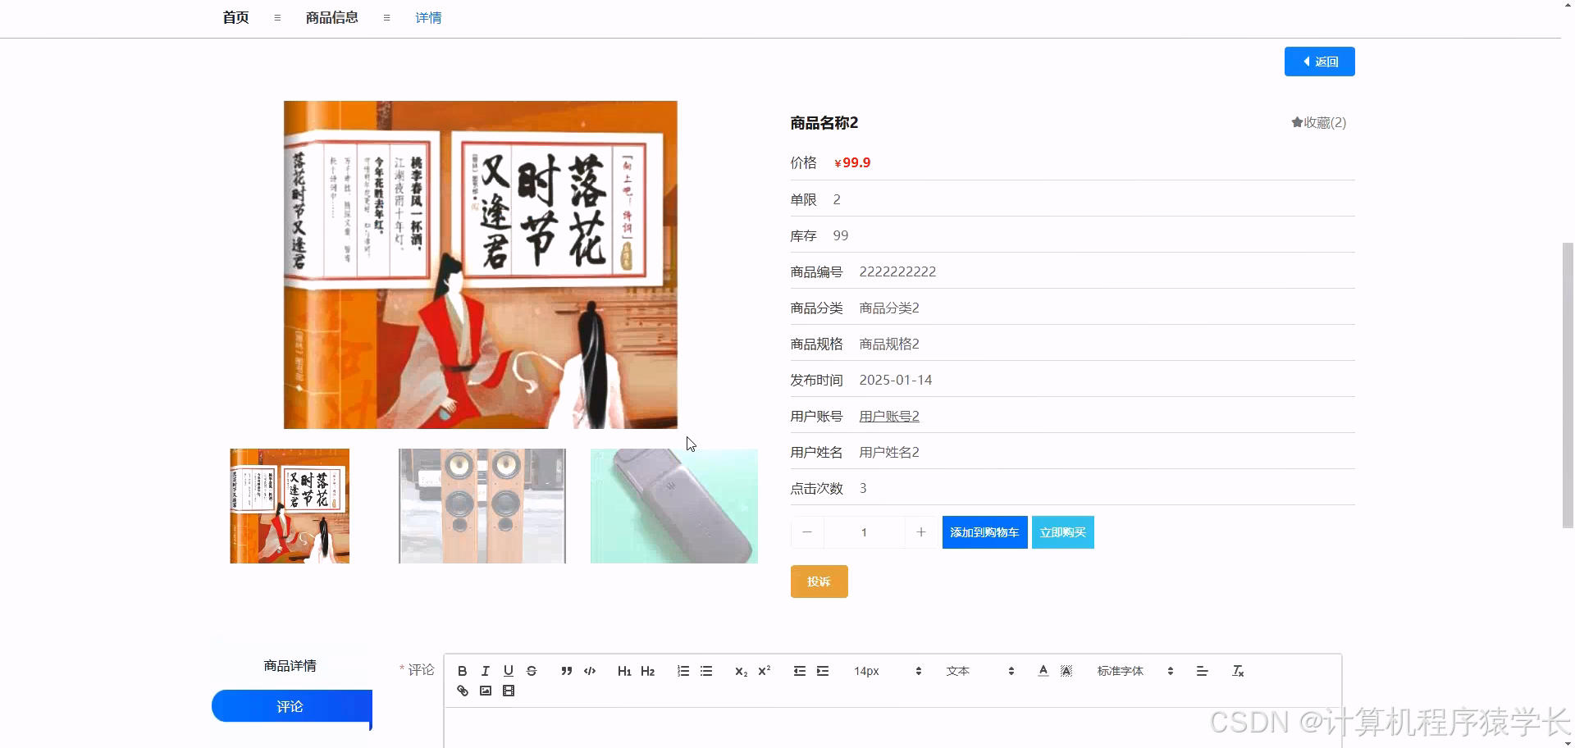The height and width of the screenshot is (748, 1575).
Task: Select the gray phone thumbnail
Action: click(674, 506)
